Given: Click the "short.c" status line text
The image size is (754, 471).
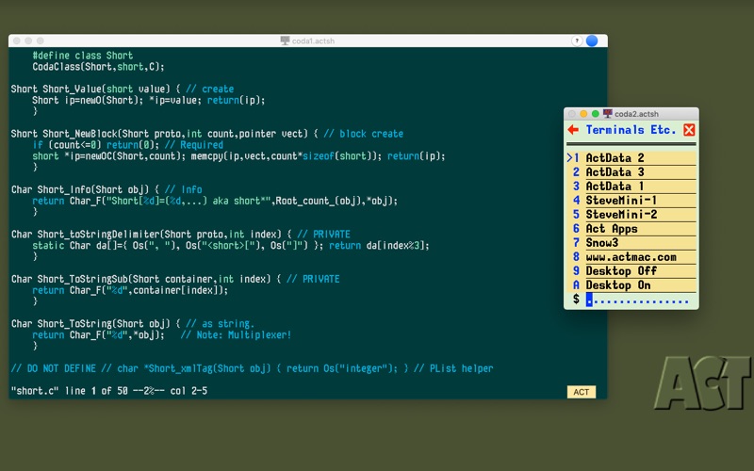Looking at the screenshot, I should pyautogui.click(x=109, y=391).
